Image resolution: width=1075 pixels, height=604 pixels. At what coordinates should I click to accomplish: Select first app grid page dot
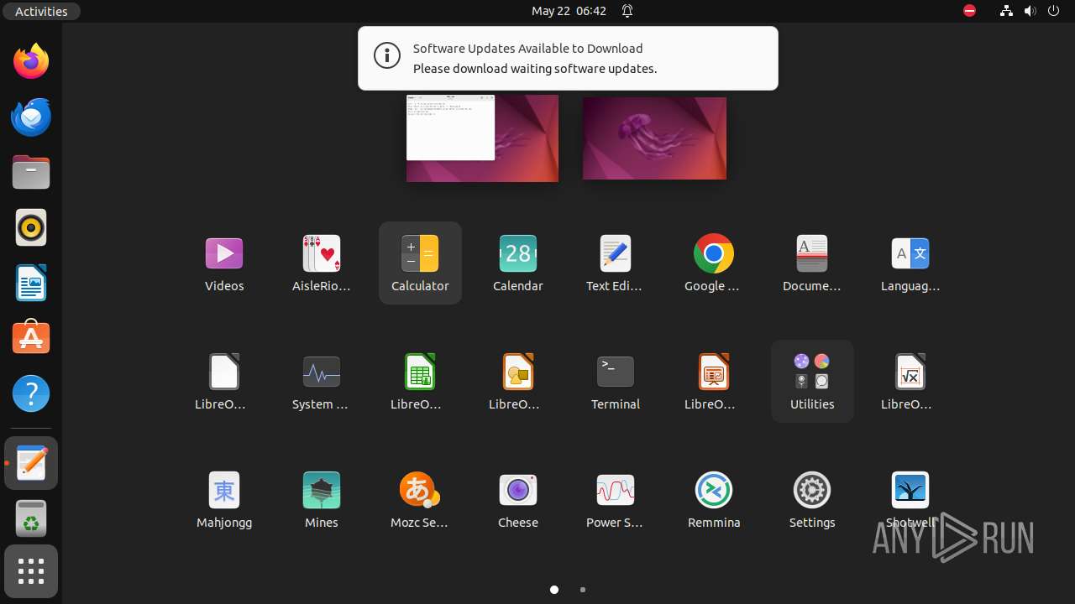click(x=554, y=590)
